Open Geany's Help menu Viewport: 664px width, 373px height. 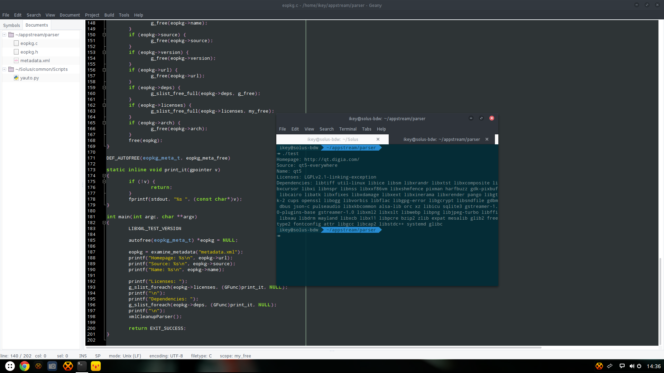(138, 15)
